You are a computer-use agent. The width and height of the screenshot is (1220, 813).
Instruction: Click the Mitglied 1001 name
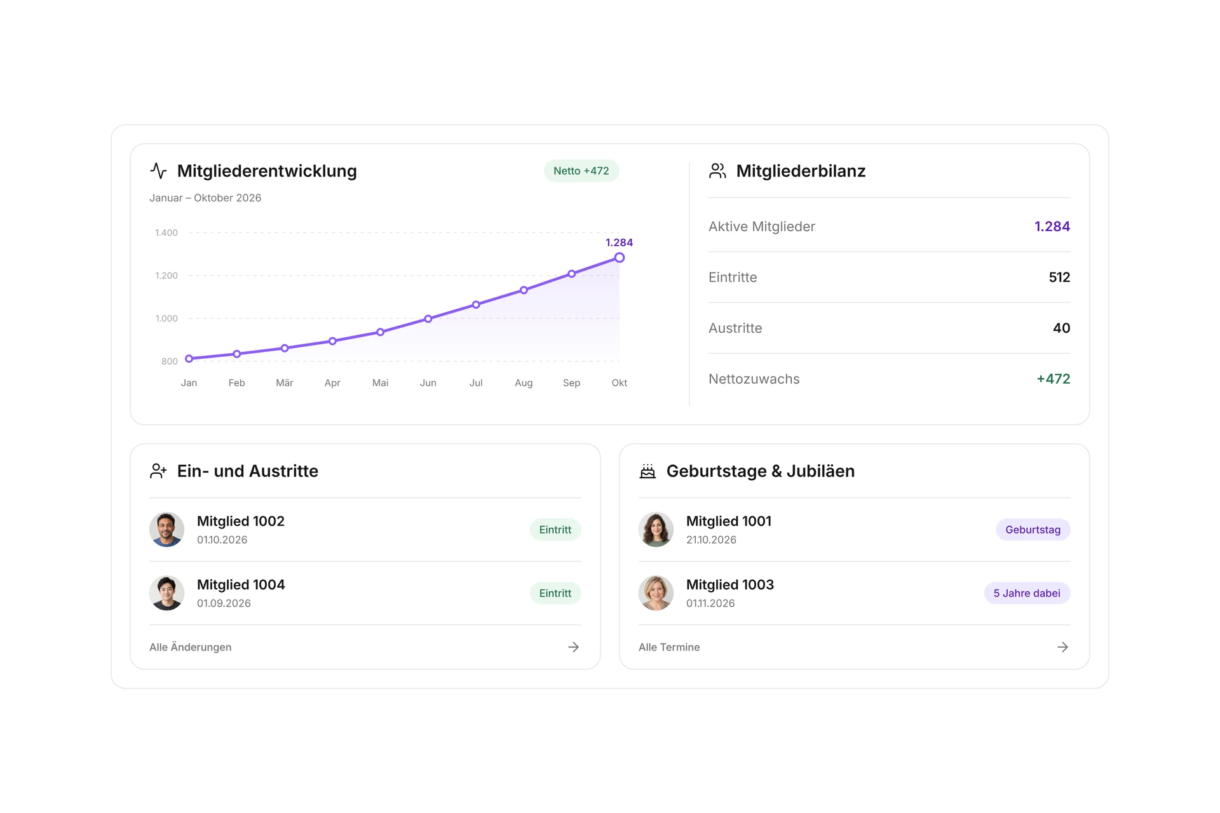click(x=729, y=521)
